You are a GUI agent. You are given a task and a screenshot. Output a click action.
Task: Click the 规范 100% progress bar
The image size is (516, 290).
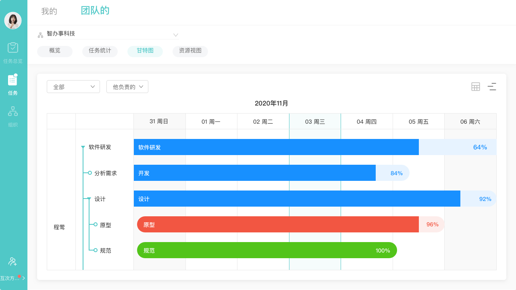coord(267,250)
